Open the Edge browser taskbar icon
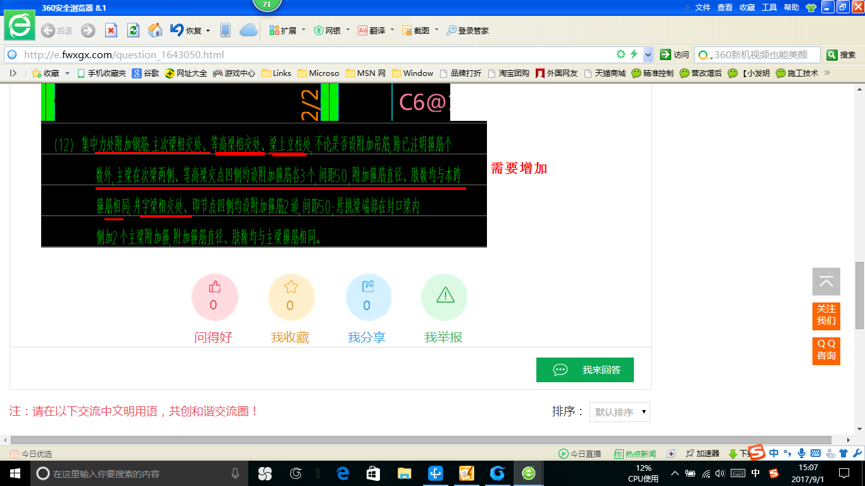865x486 pixels. point(343,473)
